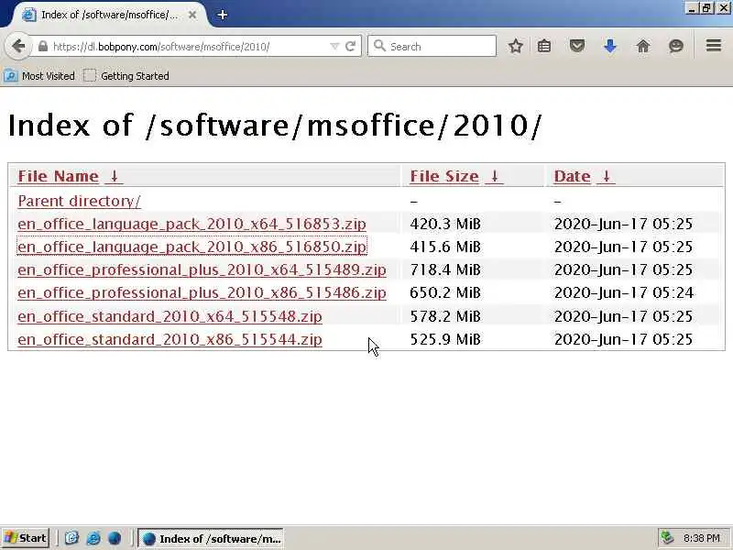Click the 578.2 MiB size cell
This screenshot has height=550, width=733.
pos(445,316)
